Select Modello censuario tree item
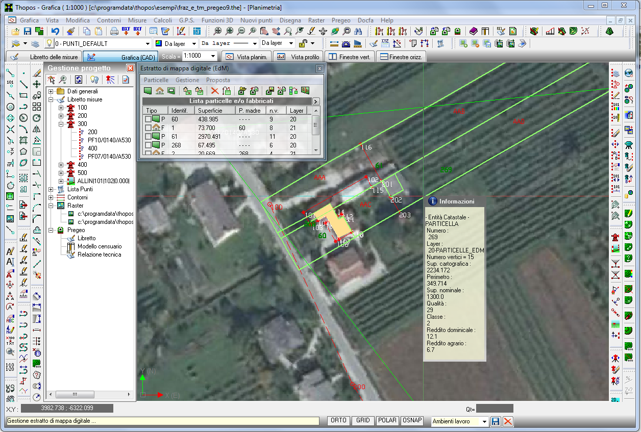Viewport: 641px width, 432px height. pyautogui.click(x=99, y=246)
